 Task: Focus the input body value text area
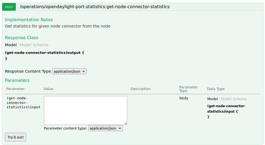85,110
